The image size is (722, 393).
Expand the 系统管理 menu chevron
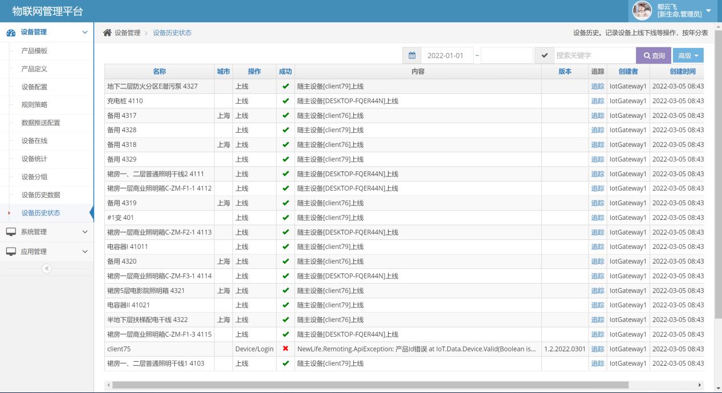[x=85, y=232]
